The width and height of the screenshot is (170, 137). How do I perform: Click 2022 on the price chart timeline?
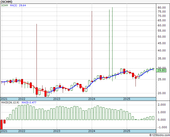[22, 99]
